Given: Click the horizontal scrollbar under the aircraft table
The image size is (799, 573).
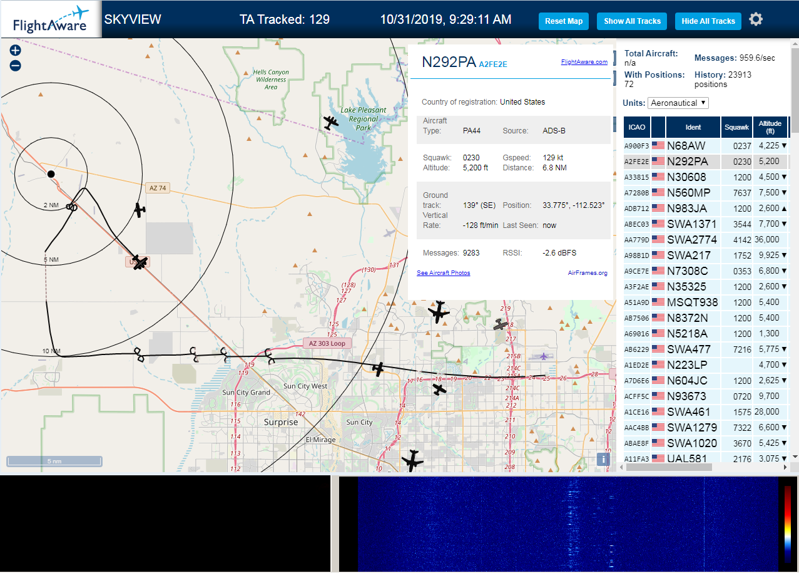Looking at the screenshot, I should tap(668, 467).
